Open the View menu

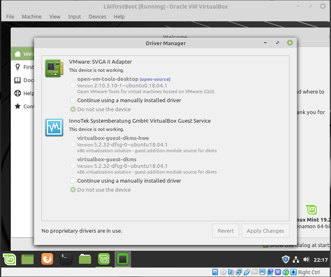click(x=55, y=16)
